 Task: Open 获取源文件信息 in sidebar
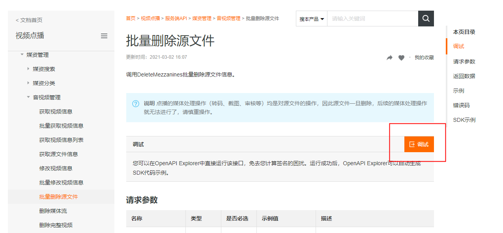click(58, 154)
